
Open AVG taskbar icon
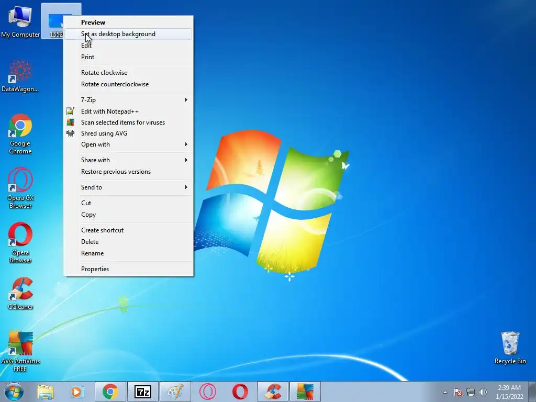(x=305, y=392)
